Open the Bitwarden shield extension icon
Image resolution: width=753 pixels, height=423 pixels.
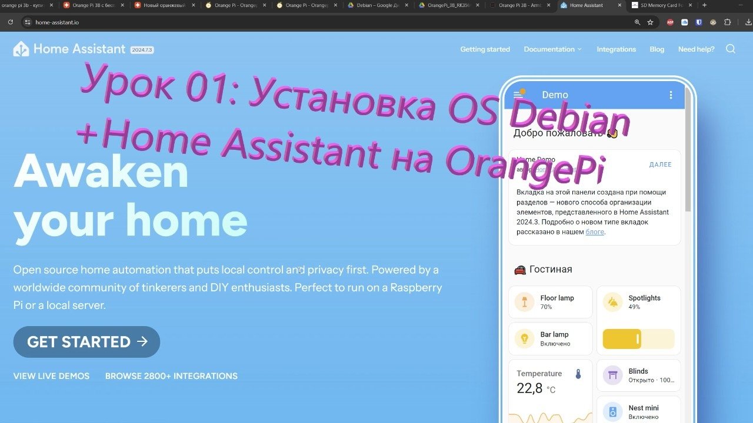click(x=699, y=22)
